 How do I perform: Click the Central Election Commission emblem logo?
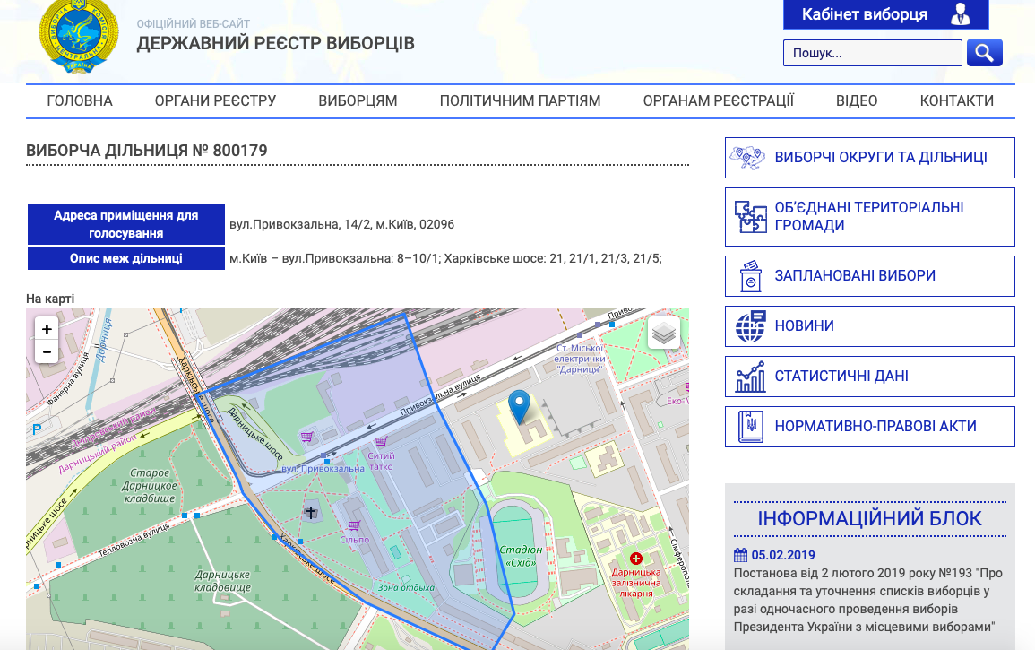[78, 36]
